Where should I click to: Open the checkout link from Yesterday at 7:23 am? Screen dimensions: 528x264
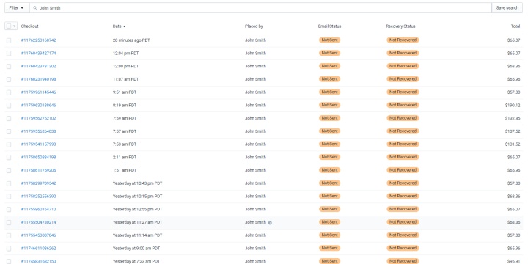point(38,261)
